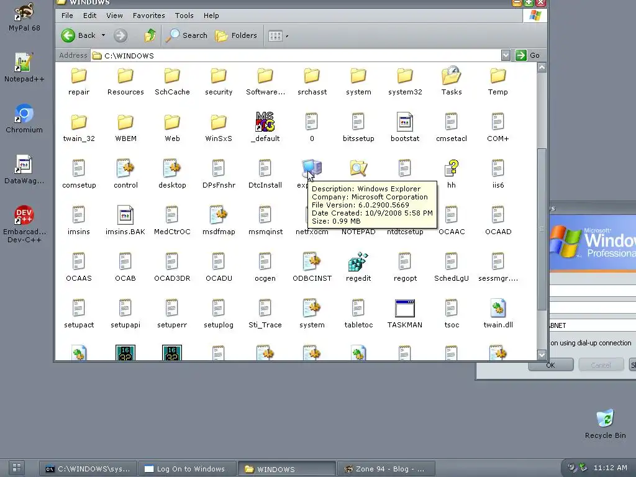636x477 pixels.
Task: Click the Back navigation button
Action: pyautogui.click(x=79, y=35)
